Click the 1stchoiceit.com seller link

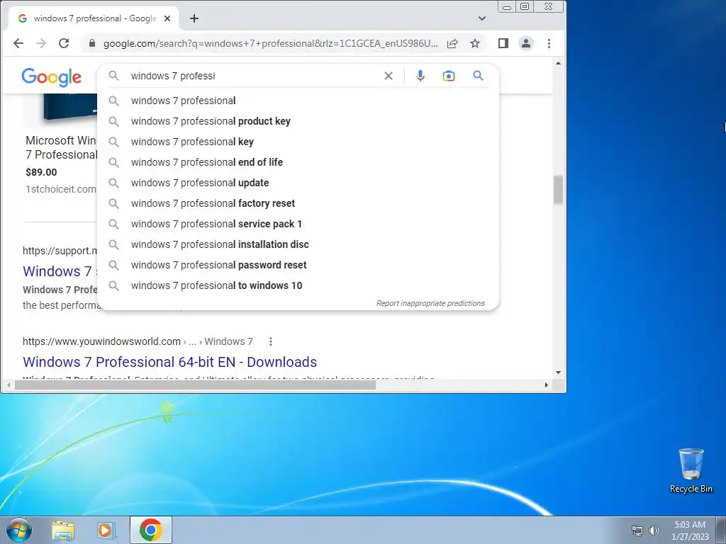(x=61, y=189)
